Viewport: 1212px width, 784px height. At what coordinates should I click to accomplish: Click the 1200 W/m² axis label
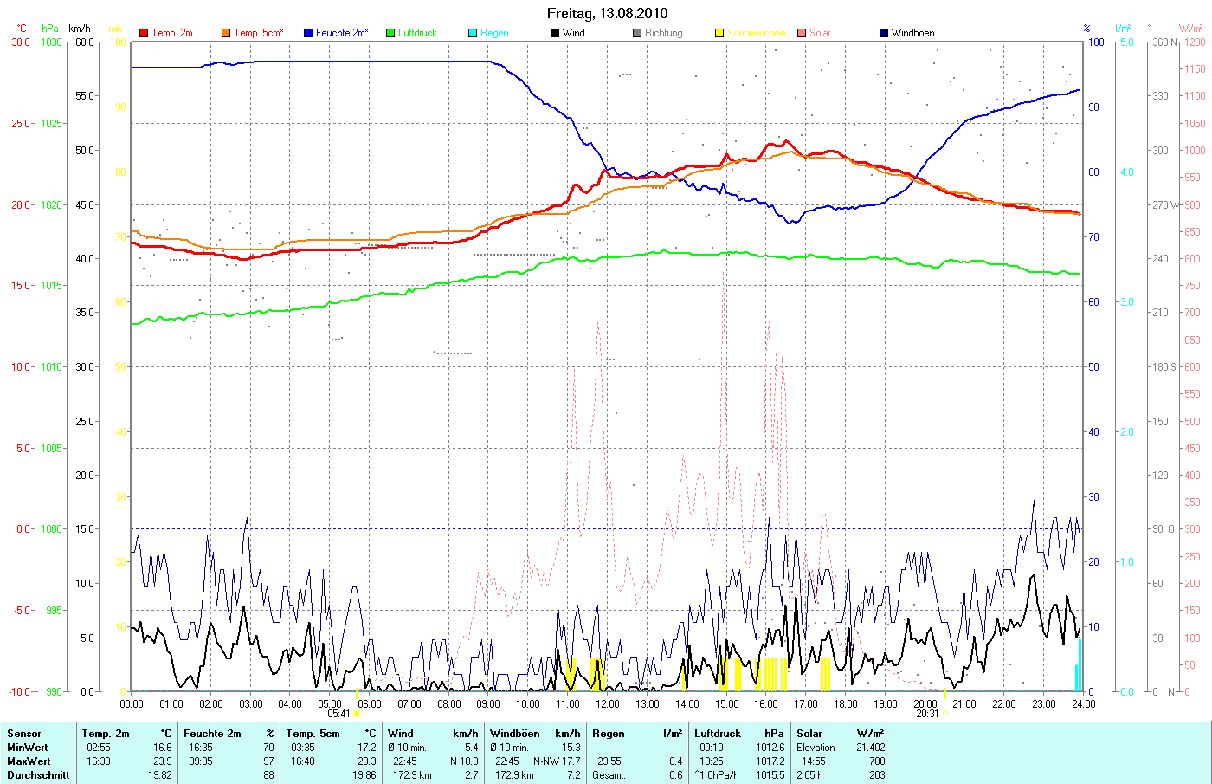coord(1194,42)
